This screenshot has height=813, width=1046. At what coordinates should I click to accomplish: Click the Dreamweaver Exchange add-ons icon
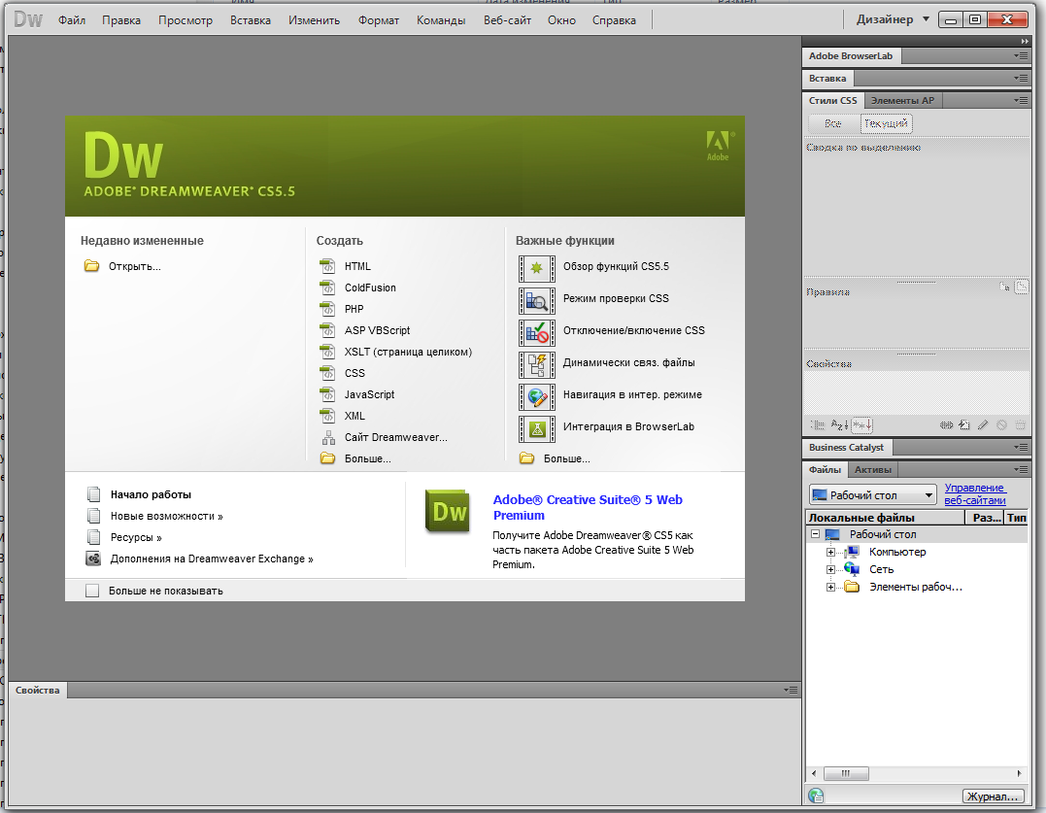pos(93,559)
